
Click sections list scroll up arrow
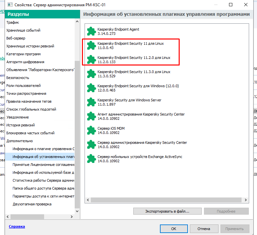click(77, 21)
